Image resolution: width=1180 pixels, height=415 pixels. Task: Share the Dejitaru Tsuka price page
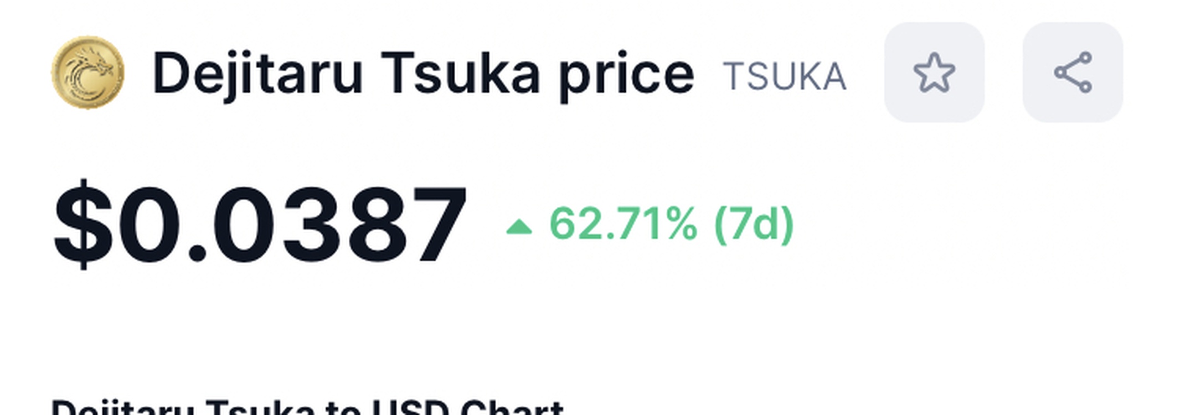click(1073, 72)
